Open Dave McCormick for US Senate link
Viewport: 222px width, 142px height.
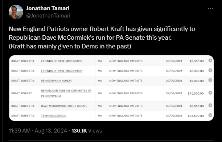point(64,106)
